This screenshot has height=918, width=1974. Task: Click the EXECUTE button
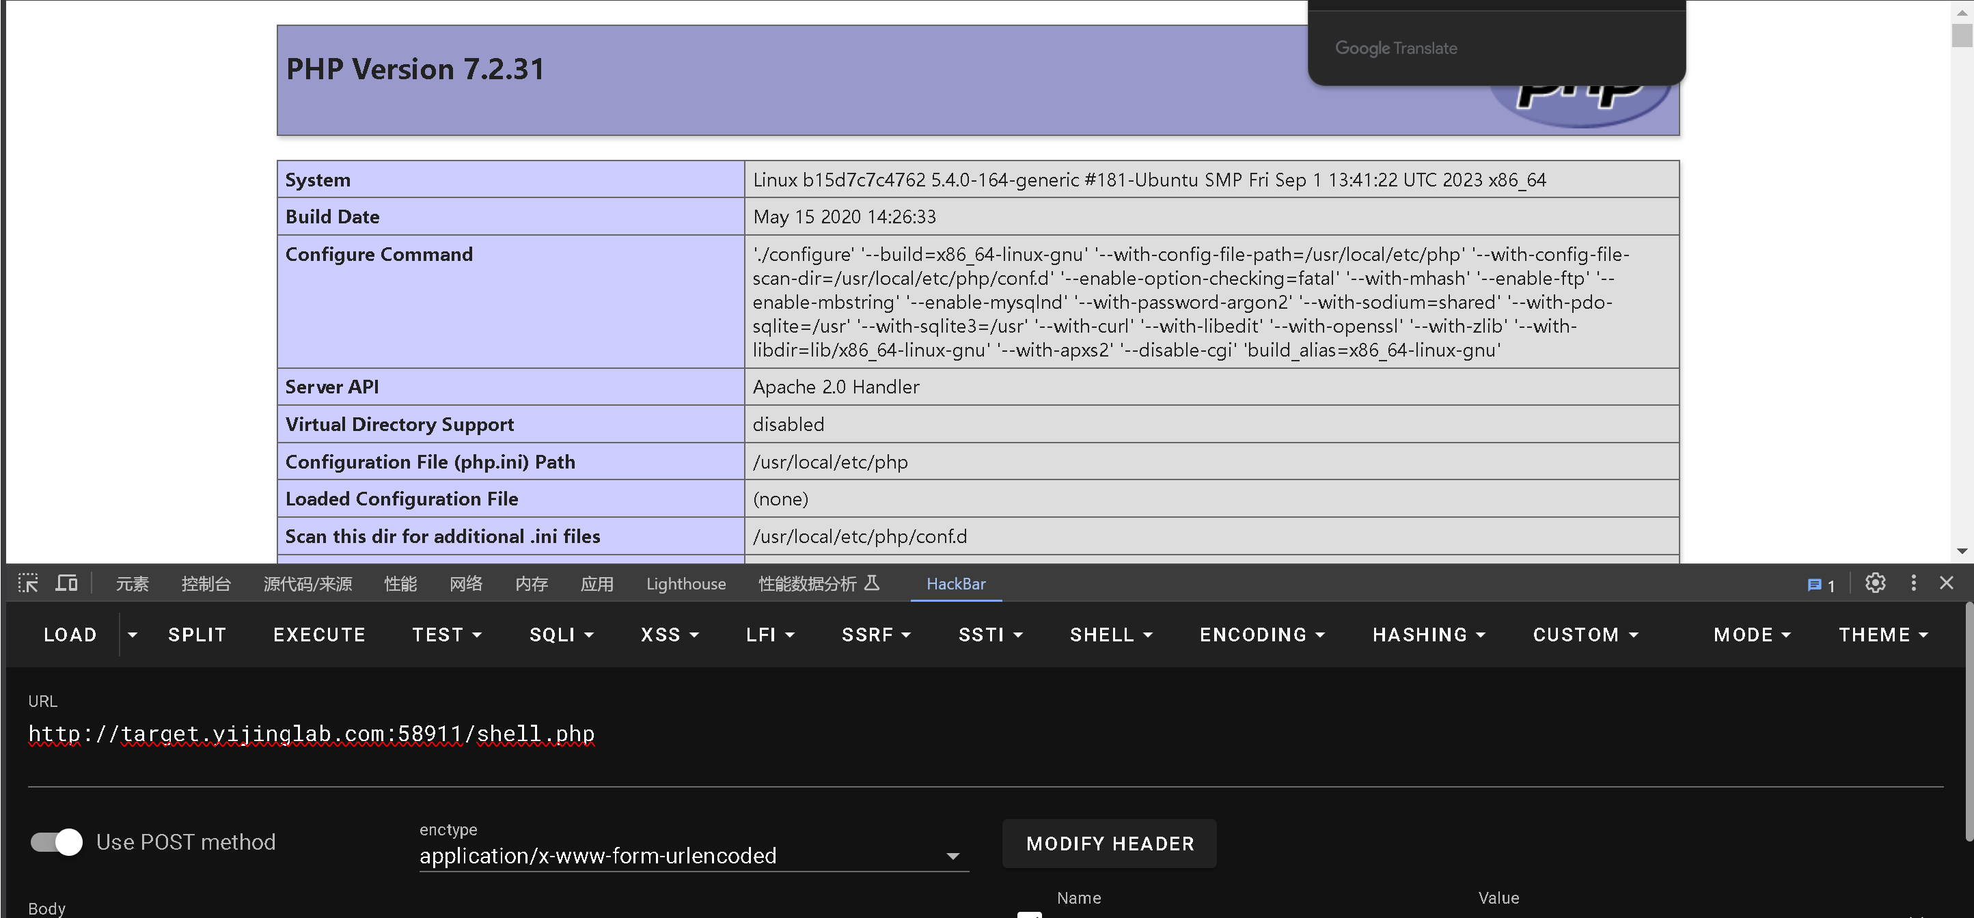319,635
